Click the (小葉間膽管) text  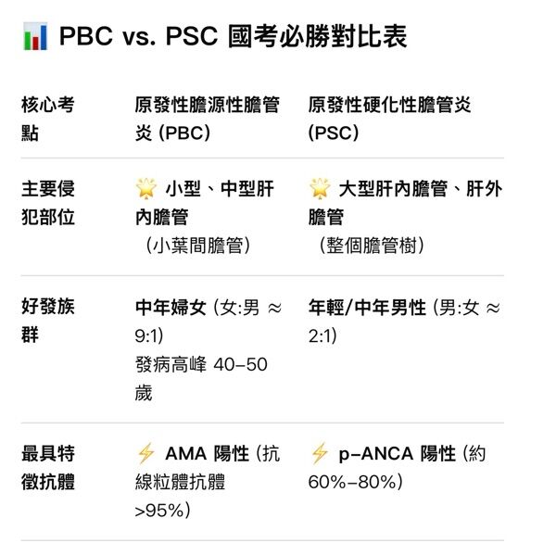[x=198, y=245]
